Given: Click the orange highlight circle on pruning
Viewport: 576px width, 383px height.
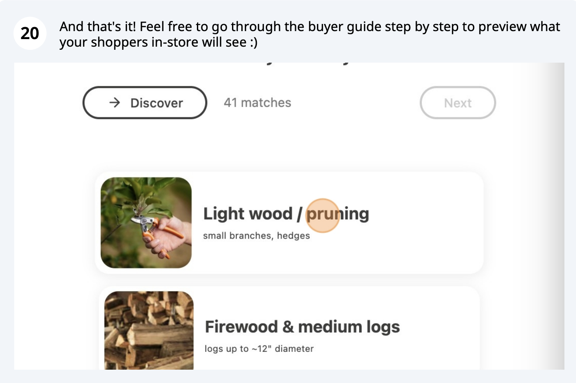Looking at the screenshot, I should [323, 215].
